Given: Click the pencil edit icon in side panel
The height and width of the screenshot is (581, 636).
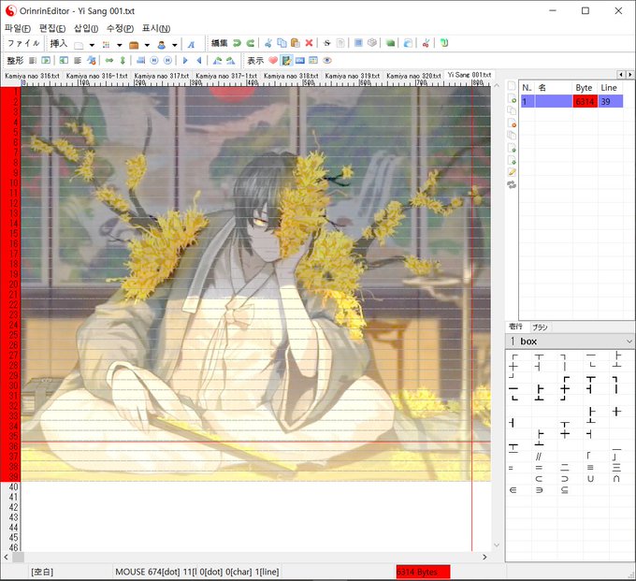Looking at the screenshot, I should 512,172.
